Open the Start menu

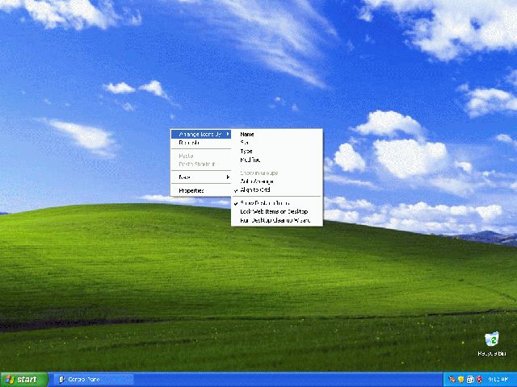pos(24,380)
